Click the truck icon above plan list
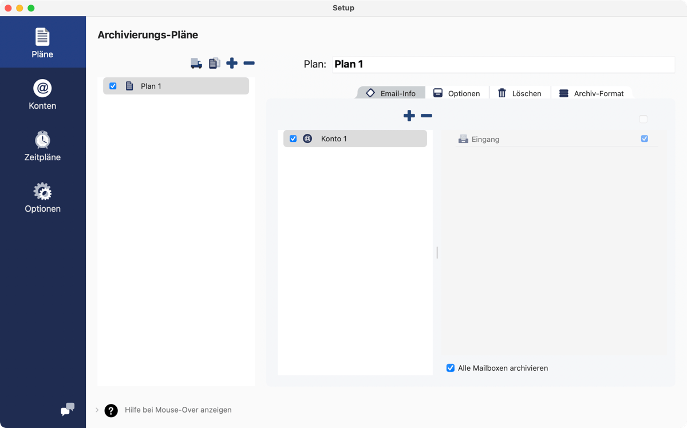 coord(196,64)
